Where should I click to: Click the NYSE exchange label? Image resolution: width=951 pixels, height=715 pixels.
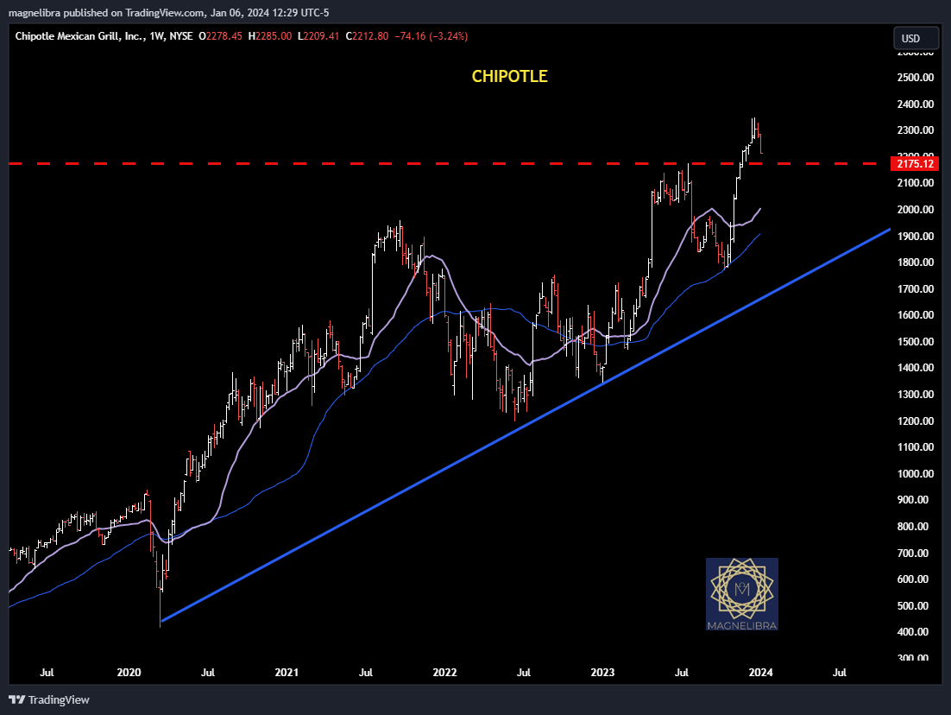click(x=181, y=36)
